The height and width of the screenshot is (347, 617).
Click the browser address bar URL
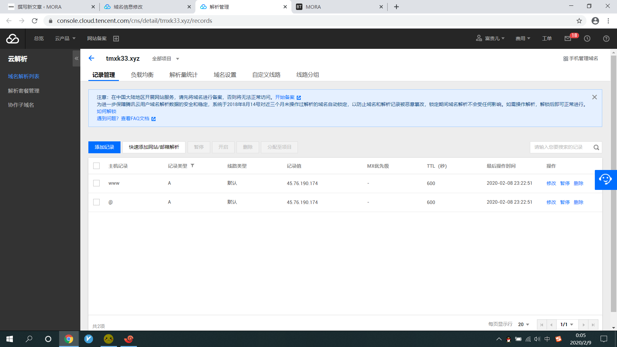pos(135,21)
